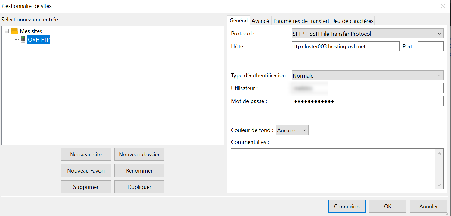The width and height of the screenshot is (451, 216).
Task: Open the Protocole dropdown list
Action: (367, 34)
